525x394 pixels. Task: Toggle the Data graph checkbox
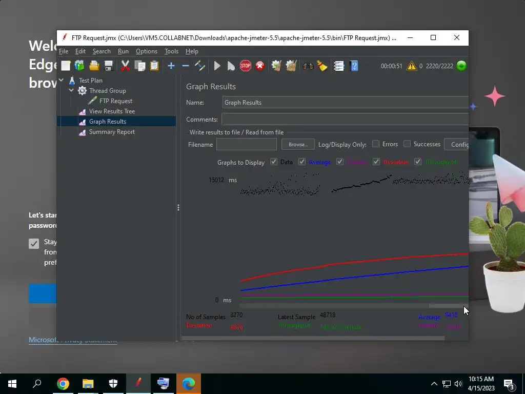274,162
